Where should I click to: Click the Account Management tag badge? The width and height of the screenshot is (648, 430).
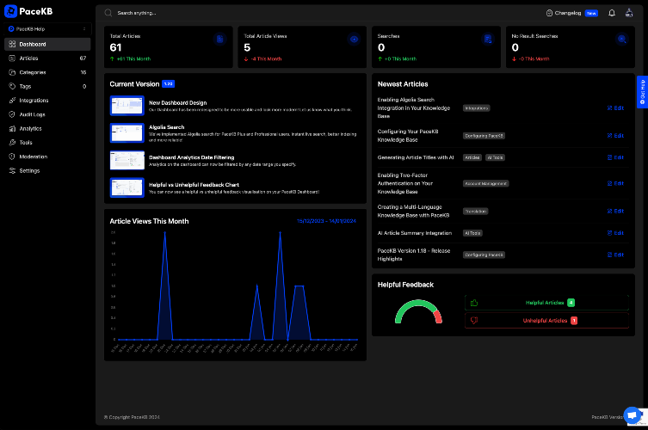[x=485, y=183]
